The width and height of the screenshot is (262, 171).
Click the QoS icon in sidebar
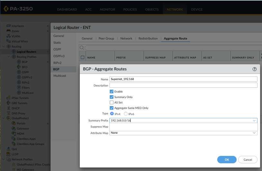coord(9,149)
